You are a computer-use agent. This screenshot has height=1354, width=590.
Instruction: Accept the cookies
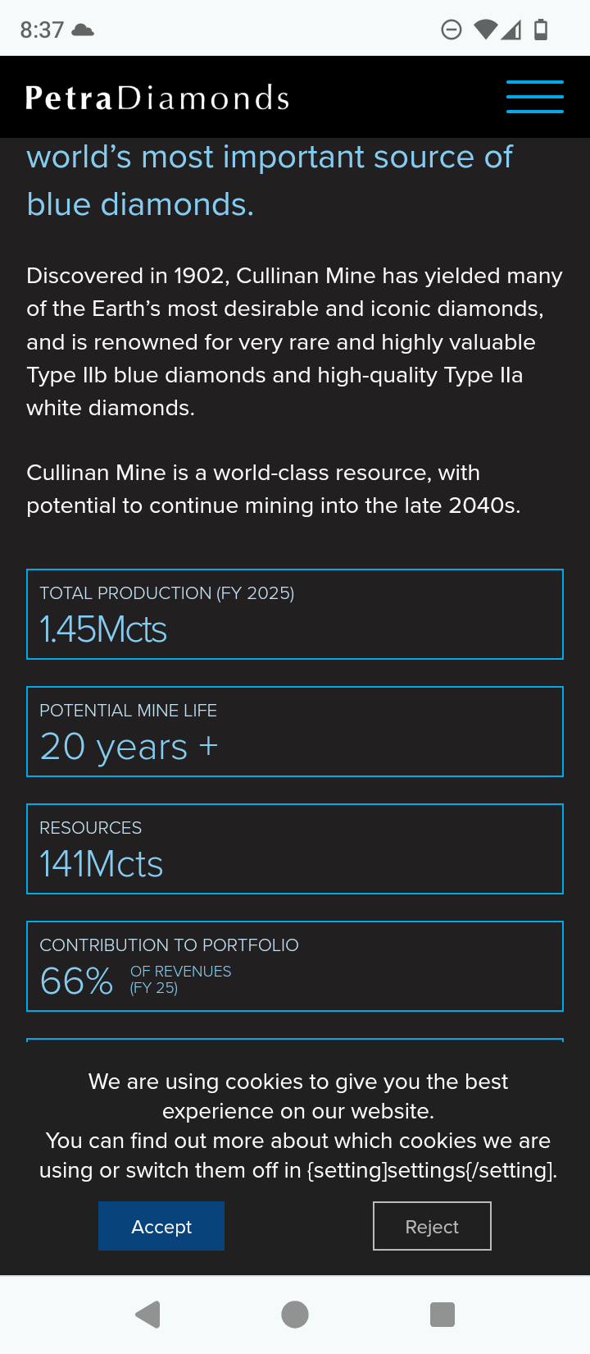[161, 1226]
